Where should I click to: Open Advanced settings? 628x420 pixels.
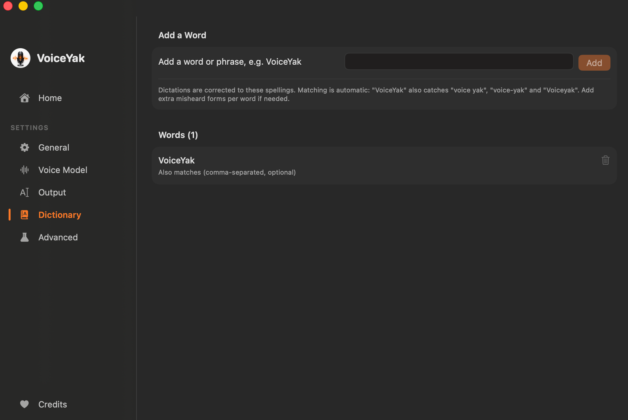pos(58,237)
